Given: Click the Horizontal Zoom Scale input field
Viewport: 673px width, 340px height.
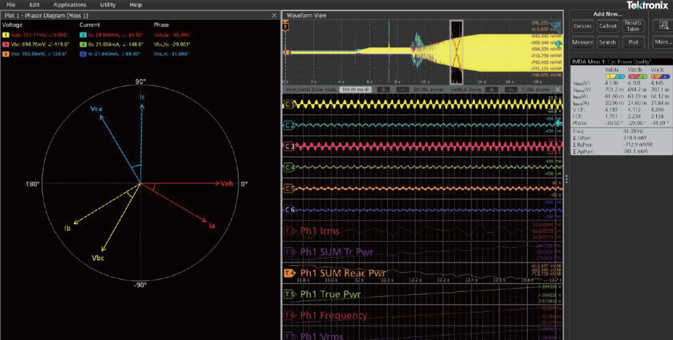Looking at the screenshot, I should point(356,90).
